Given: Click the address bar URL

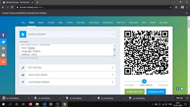Looking at the screenshot, I should click(31, 7).
